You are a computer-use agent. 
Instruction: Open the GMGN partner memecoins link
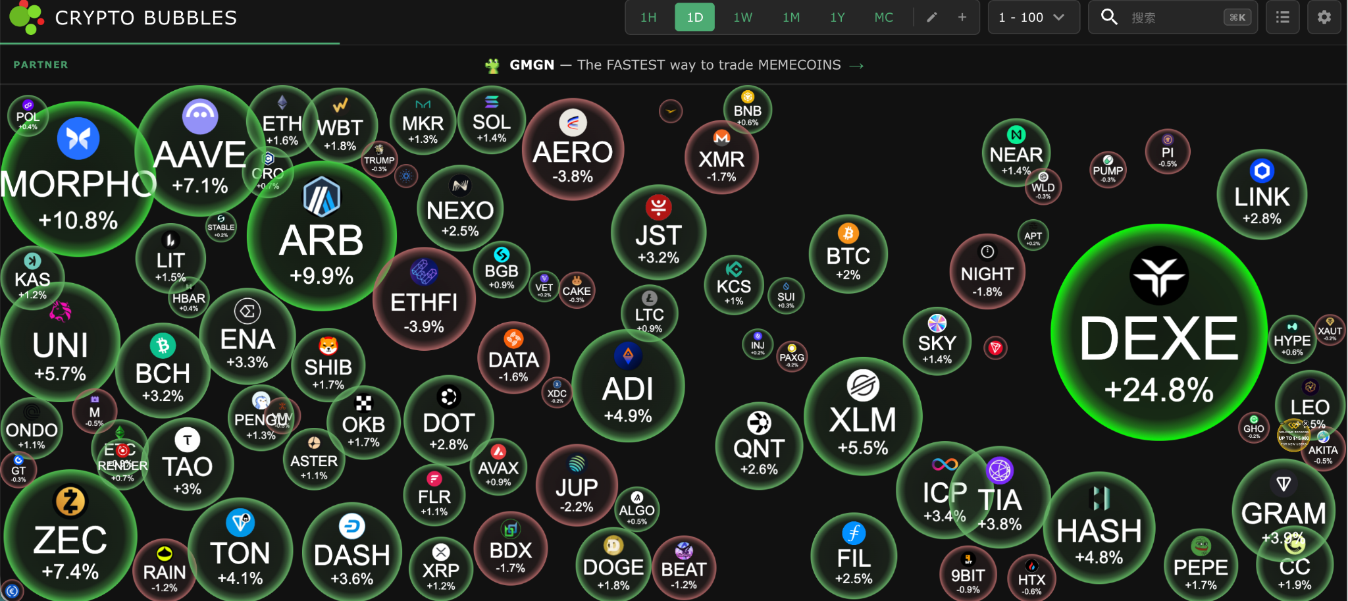pos(675,65)
